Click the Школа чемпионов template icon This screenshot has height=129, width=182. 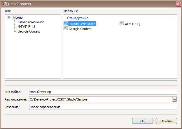(x=66, y=24)
